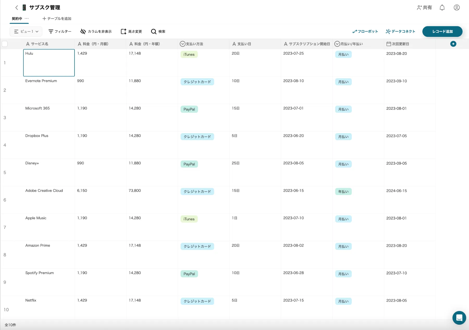Select the Apple Music cell
The height and width of the screenshot is (330, 469).
click(x=49, y=227)
